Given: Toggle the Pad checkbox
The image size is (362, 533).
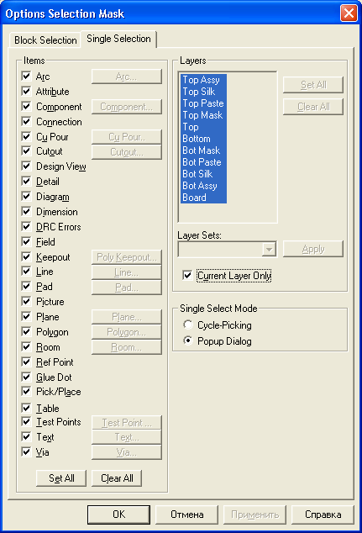Looking at the screenshot, I should [x=26, y=286].
